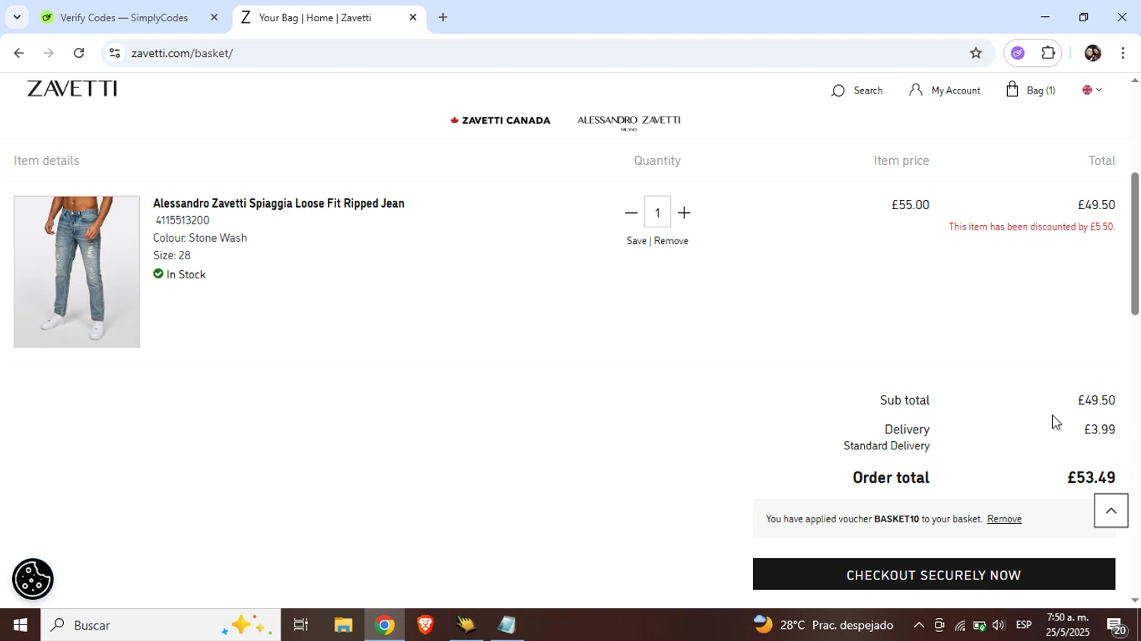Click the page vertical scrollbar
This screenshot has height=641, width=1141.
[x=1134, y=243]
